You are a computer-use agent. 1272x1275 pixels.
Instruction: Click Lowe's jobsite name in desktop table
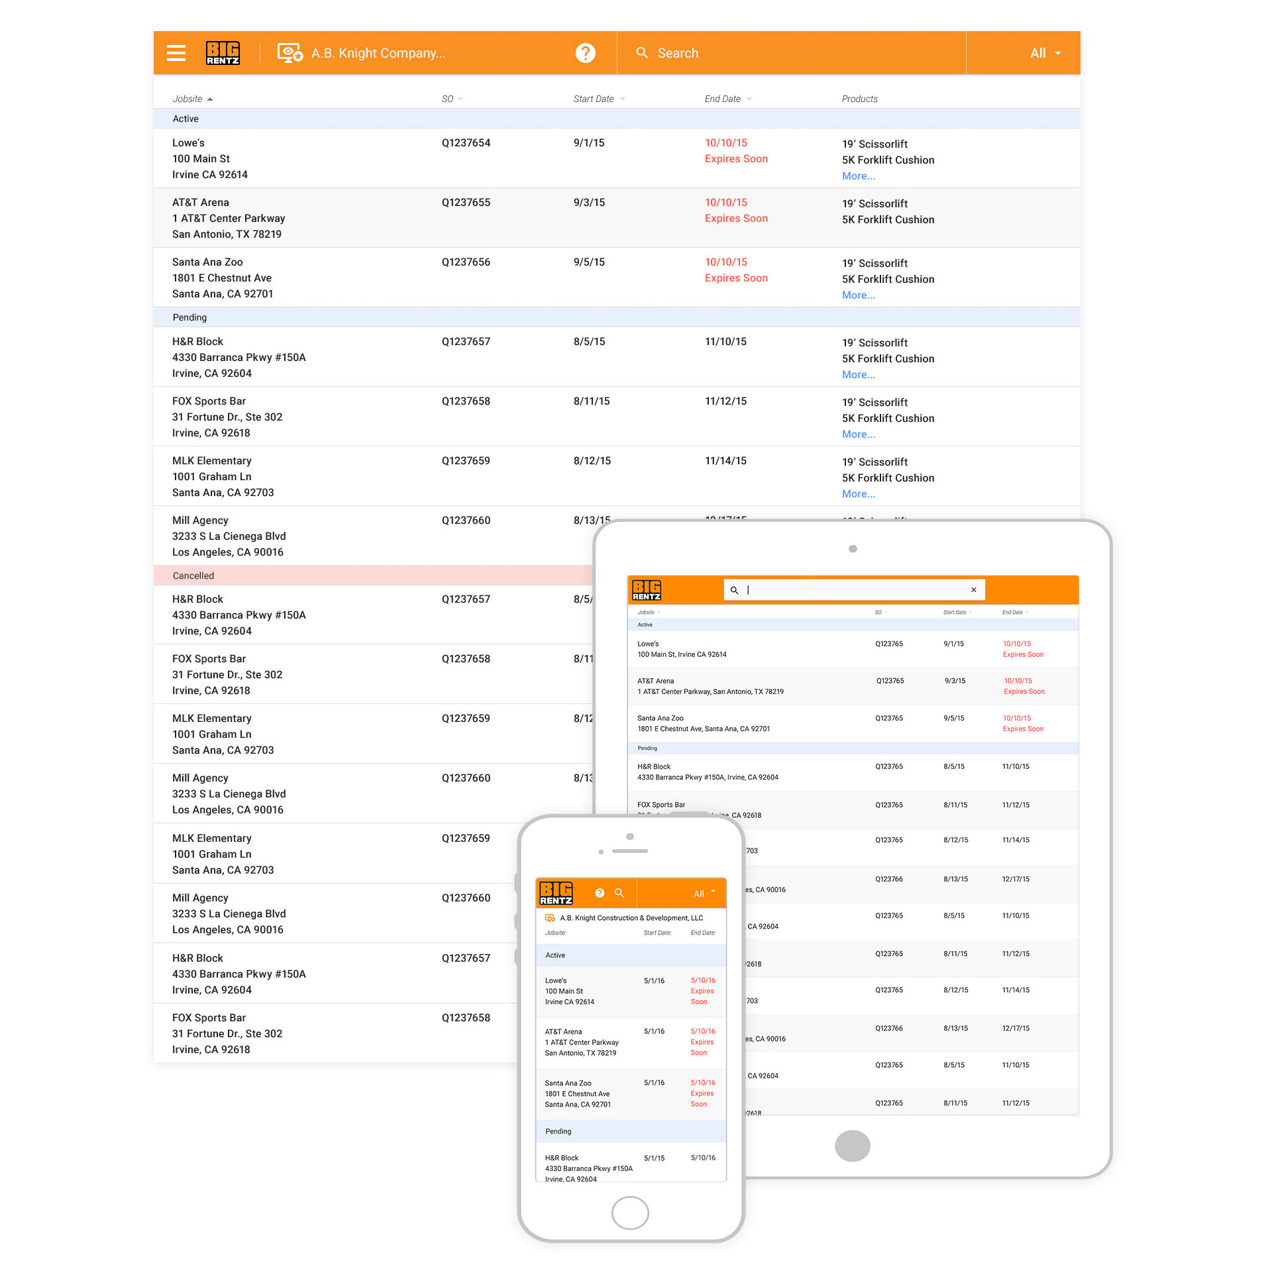(x=188, y=143)
